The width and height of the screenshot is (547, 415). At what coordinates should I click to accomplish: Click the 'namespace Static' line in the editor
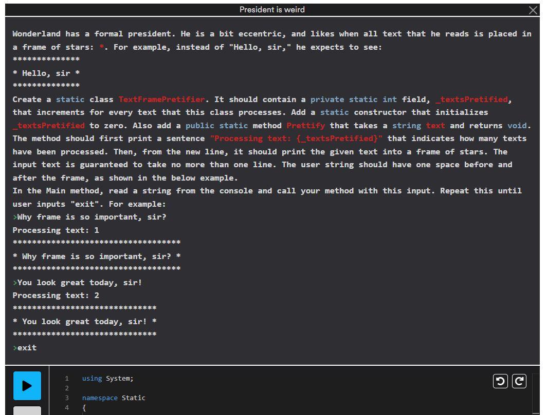click(114, 398)
